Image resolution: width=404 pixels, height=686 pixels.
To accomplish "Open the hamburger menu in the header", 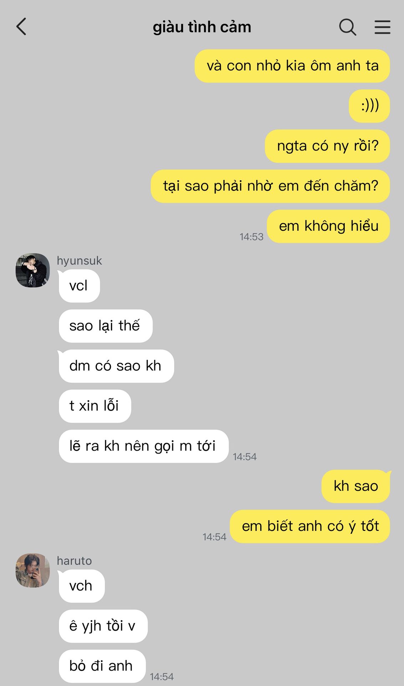I will 382,27.
